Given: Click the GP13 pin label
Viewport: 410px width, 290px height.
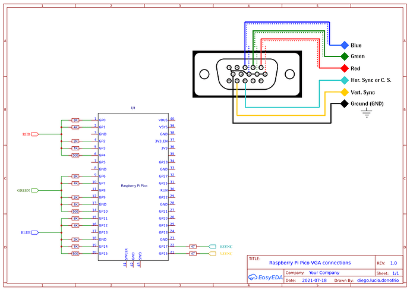Looking at the screenshot, I should (103, 232).
